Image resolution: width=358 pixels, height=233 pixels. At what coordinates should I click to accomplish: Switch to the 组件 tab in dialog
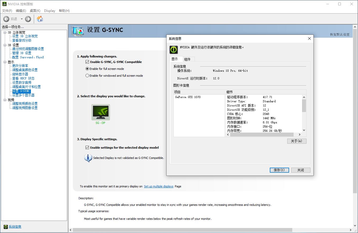189,59
